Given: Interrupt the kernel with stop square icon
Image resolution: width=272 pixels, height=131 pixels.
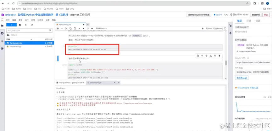Looking at the screenshot, I should (x=83, y=28).
